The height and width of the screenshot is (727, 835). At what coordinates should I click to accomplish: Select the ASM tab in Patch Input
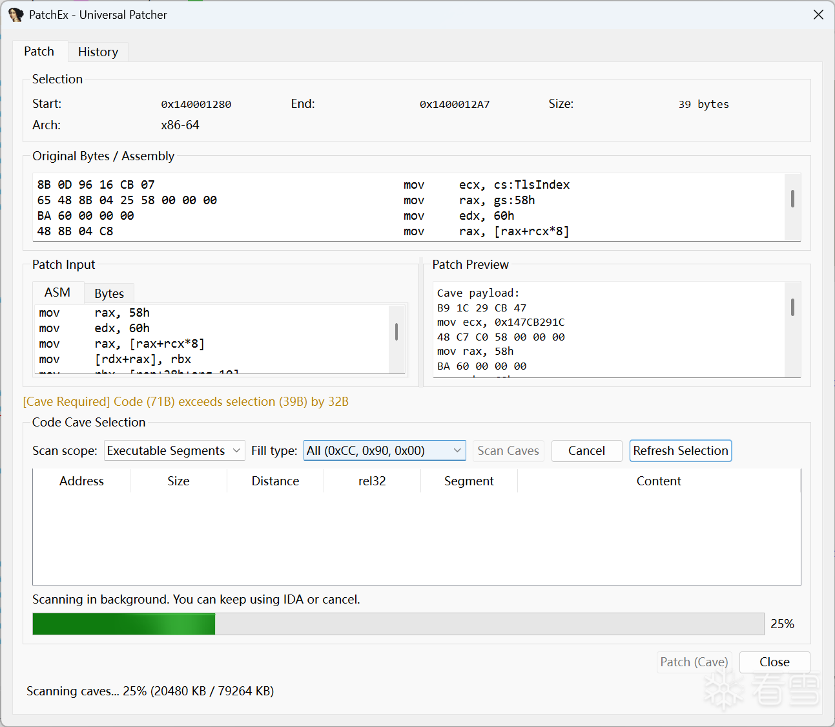point(57,293)
